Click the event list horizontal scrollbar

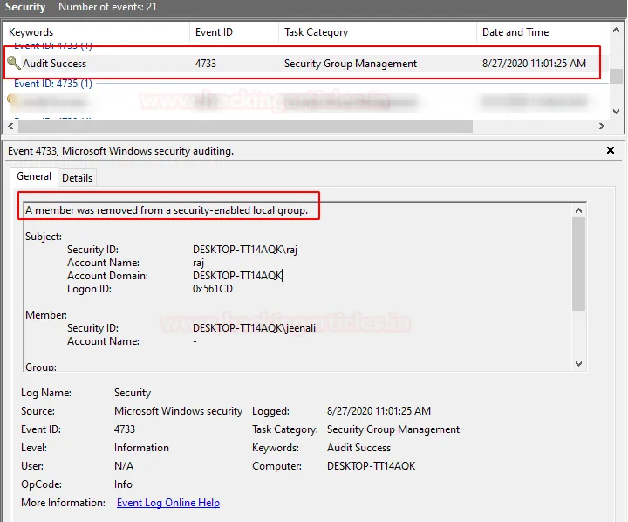click(x=235, y=127)
